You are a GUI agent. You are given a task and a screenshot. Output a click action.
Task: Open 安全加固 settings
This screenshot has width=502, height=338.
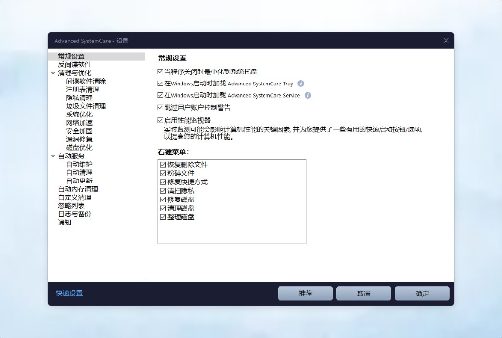point(79,131)
